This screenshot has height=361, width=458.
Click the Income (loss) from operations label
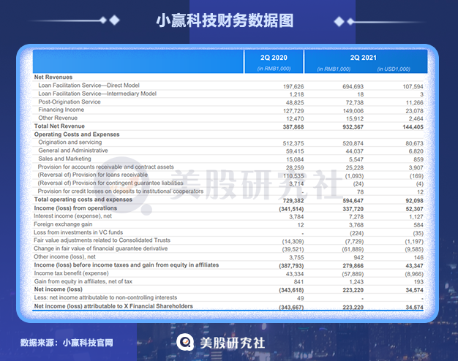click(x=75, y=208)
